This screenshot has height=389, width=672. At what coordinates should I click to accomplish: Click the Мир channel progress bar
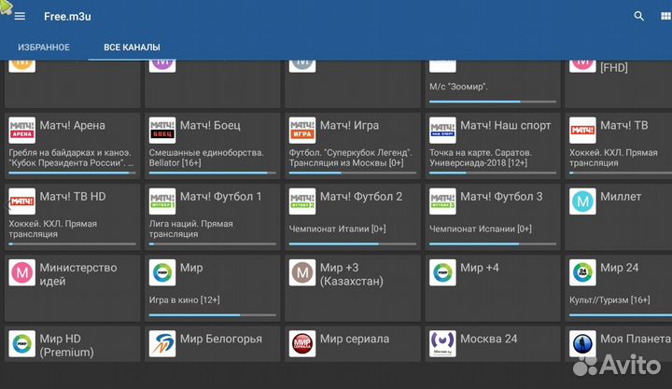213,315
